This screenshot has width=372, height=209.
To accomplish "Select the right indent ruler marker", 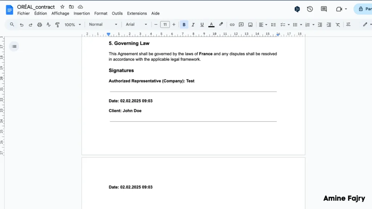I will pos(278,34).
